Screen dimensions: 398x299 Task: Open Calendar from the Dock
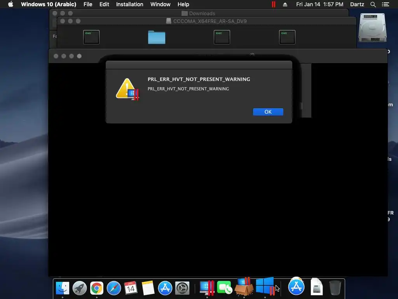click(131, 288)
